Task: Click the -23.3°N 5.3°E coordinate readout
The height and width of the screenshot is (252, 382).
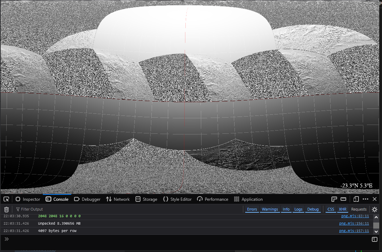Action: pyautogui.click(x=356, y=186)
